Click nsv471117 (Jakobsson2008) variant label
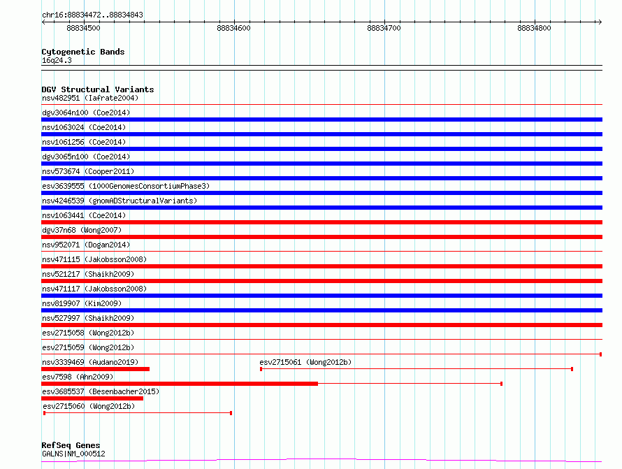622x469 pixels. click(x=94, y=289)
